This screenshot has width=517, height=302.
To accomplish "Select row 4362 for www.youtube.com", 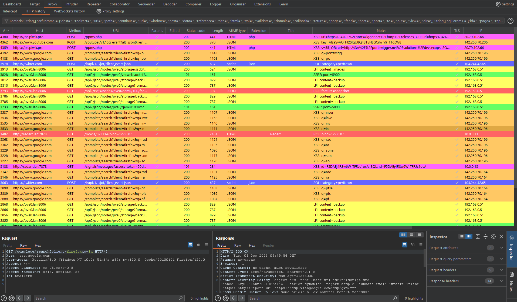I will [257, 42].
